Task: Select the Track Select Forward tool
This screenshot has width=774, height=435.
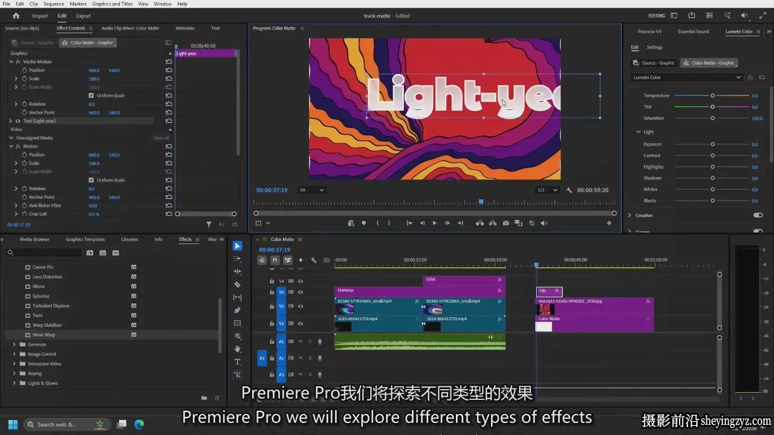Action: 238,259
